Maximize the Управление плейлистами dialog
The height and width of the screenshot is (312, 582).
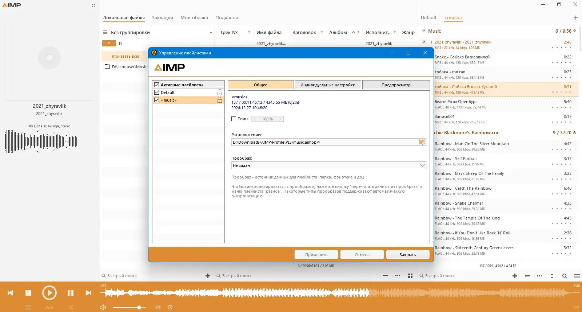tap(408, 53)
